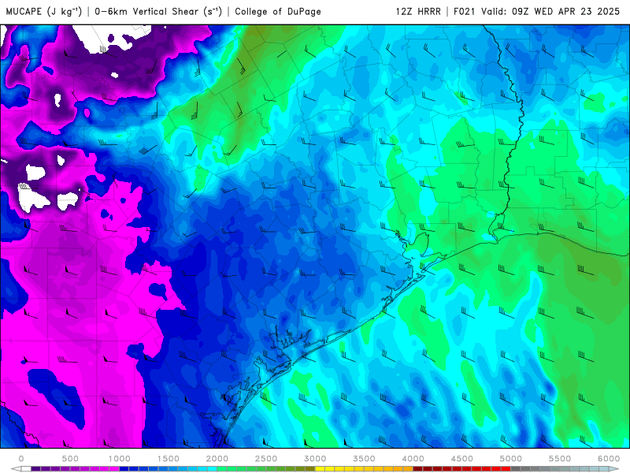Click the left end arrow of the colorbar

click(x=16, y=469)
